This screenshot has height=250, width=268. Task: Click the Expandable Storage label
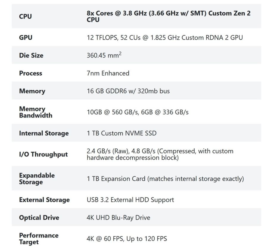[x=37, y=179]
